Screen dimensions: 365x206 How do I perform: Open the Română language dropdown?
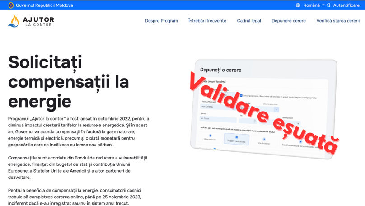click(x=314, y=5)
